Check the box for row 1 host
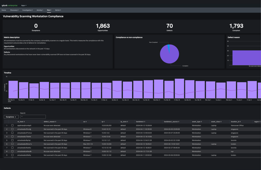Image resolution: width=261 pixels, height=170 pixels. pos(13,125)
